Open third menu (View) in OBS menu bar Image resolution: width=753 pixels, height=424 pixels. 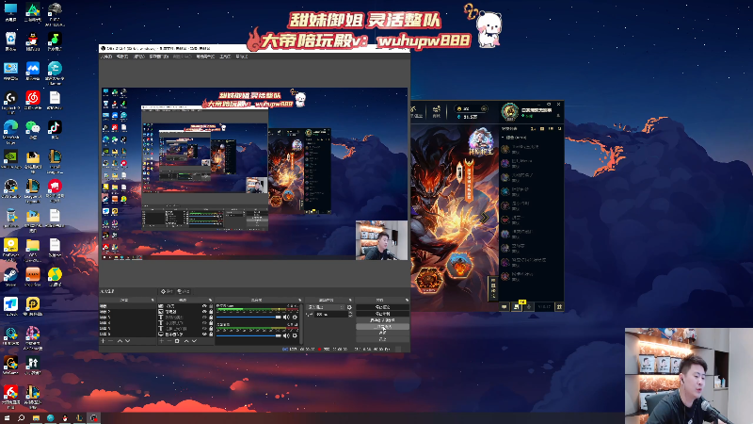click(x=138, y=57)
